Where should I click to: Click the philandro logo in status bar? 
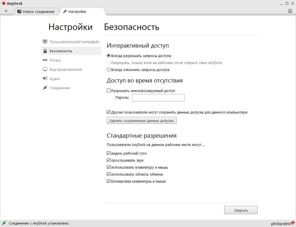(x=283, y=223)
